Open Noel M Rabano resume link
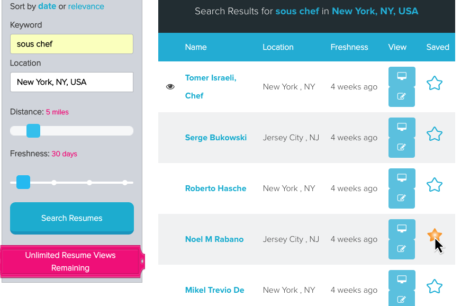The image size is (461, 306). [214, 239]
